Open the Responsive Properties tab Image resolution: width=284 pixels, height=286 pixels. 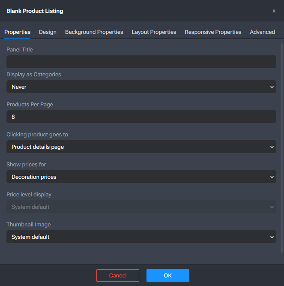(213, 32)
